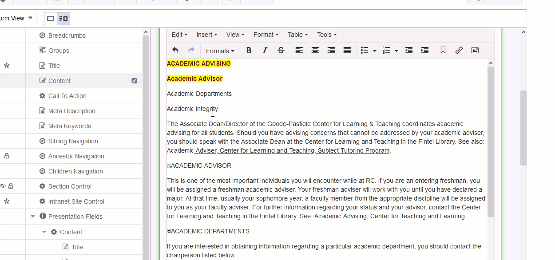Insert a numbered list
The image size is (555, 260).
click(x=386, y=51)
